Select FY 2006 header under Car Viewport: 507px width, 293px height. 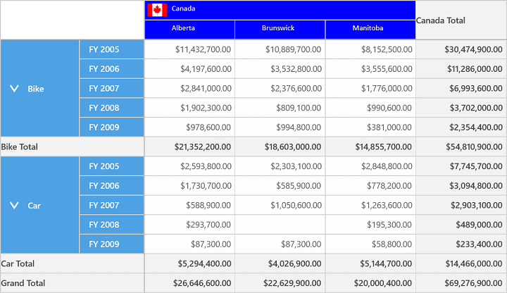click(x=111, y=186)
